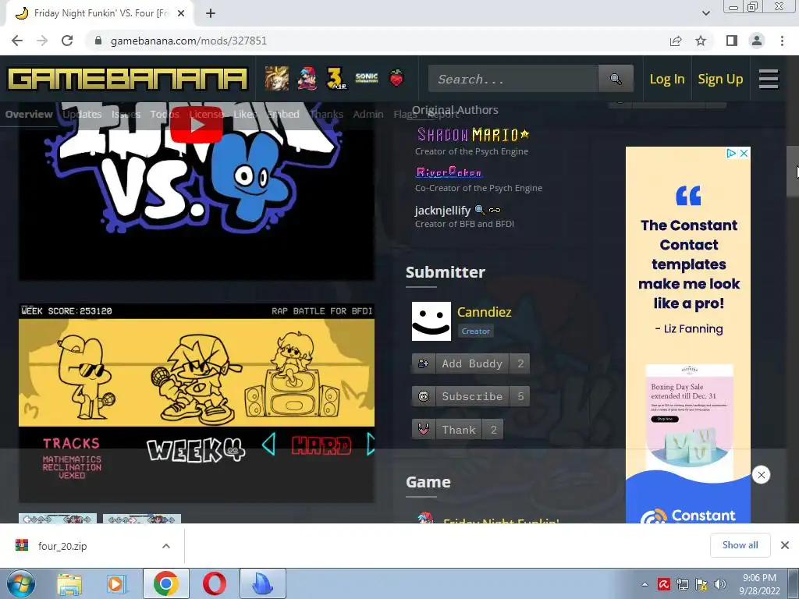Open Windows Media Player from taskbar

[116, 583]
